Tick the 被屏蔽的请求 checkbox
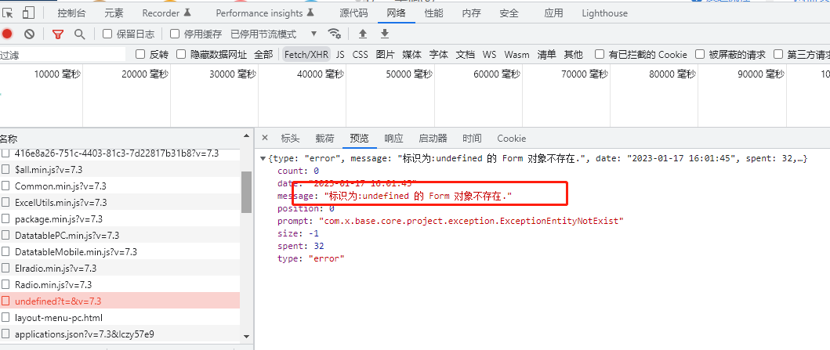 click(700, 54)
